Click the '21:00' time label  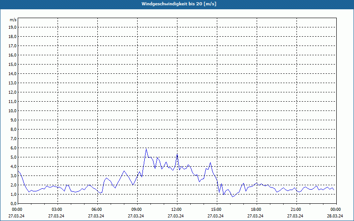296,210
